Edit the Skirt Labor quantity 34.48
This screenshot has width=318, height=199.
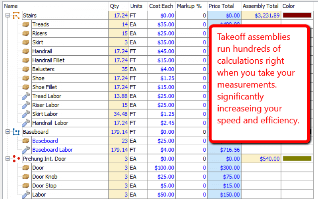[119, 114]
